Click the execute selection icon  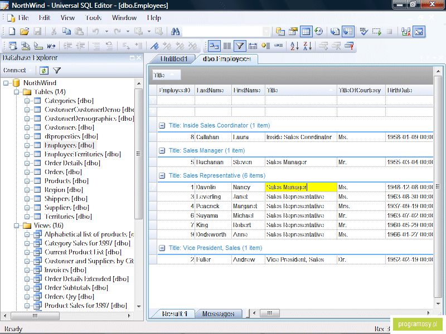click(377, 31)
